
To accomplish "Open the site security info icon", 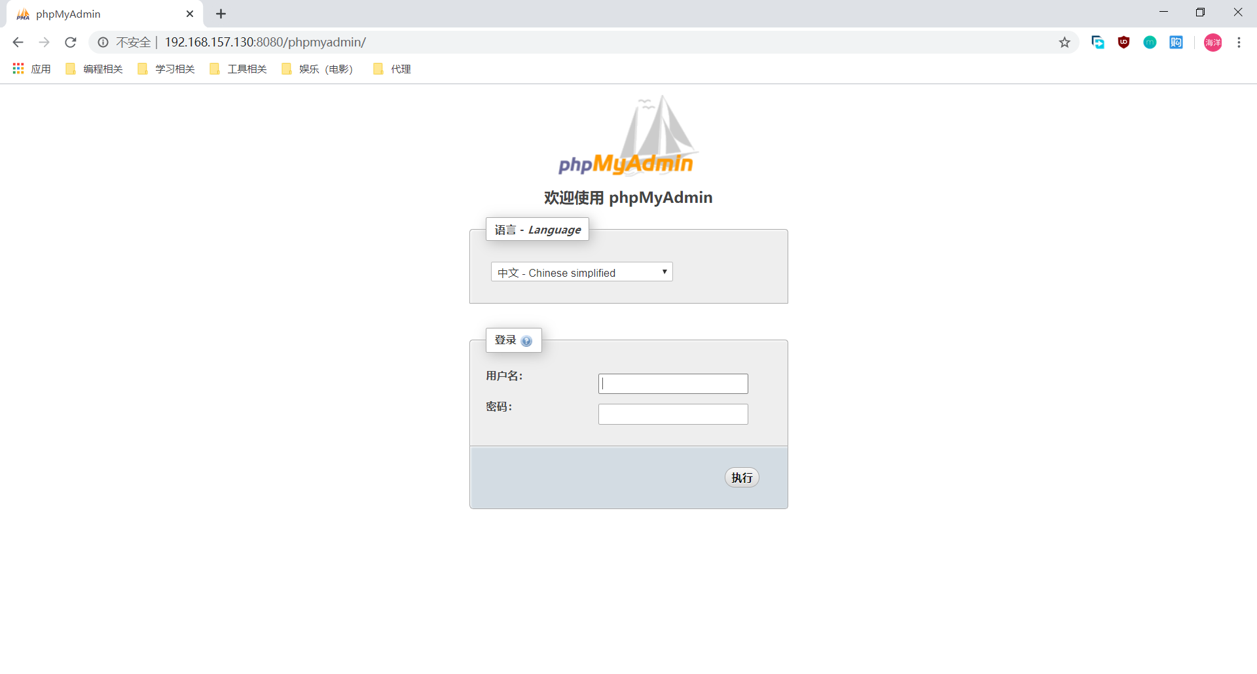I will tap(103, 43).
